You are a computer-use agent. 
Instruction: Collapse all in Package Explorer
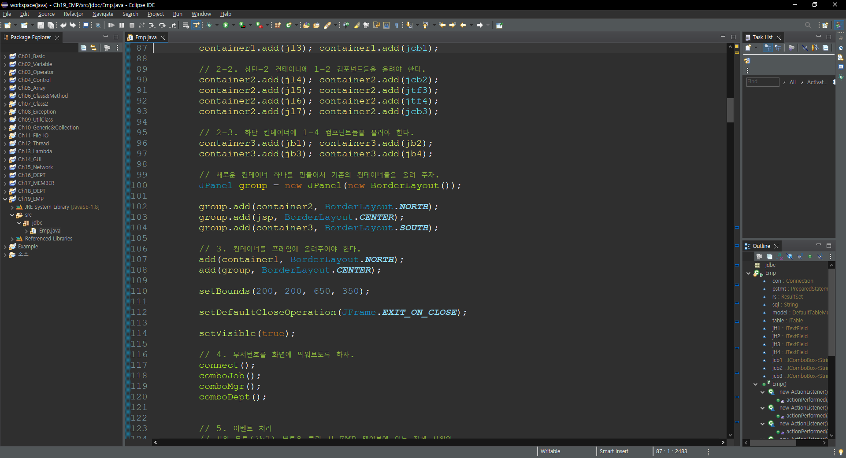click(83, 48)
